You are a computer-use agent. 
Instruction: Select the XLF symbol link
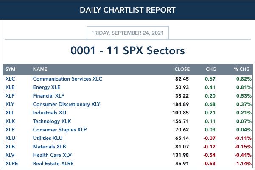coord(10,96)
